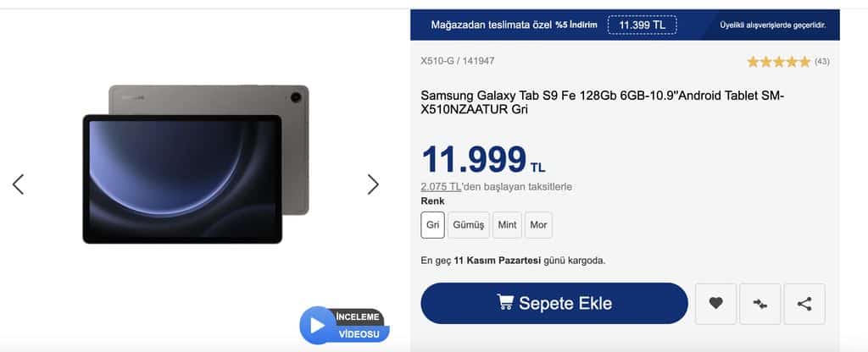The height and width of the screenshot is (352, 868).
Task: Click the cart icon in Sepete Ekle
Action: [x=505, y=302]
